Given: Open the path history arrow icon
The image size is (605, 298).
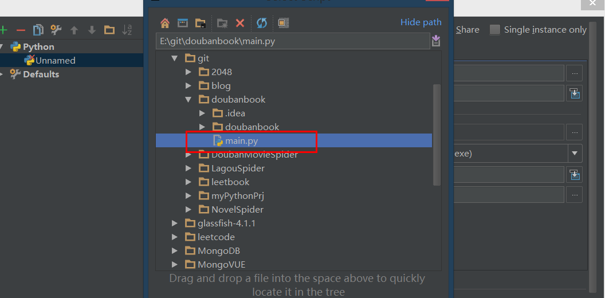Looking at the screenshot, I should click(x=436, y=41).
